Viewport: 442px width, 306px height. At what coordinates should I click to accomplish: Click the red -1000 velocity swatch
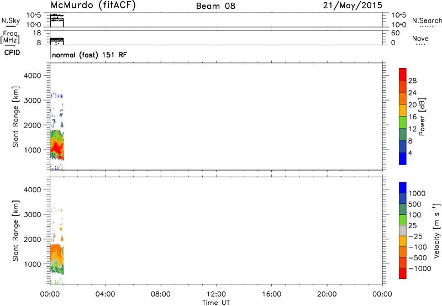tap(403, 273)
